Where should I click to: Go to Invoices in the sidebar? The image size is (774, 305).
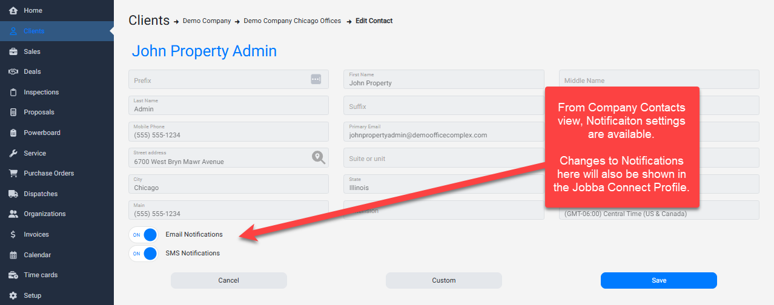pos(36,234)
